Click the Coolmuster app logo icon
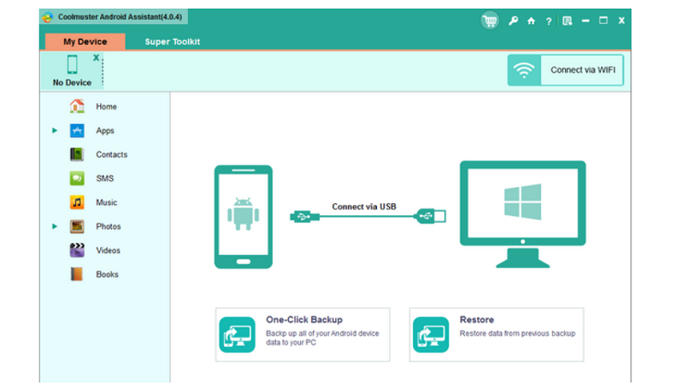This screenshot has width=677, height=391. click(47, 17)
